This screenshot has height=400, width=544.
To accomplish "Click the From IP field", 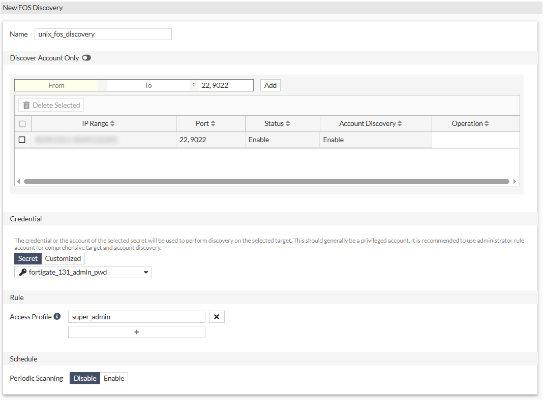I will (56, 85).
